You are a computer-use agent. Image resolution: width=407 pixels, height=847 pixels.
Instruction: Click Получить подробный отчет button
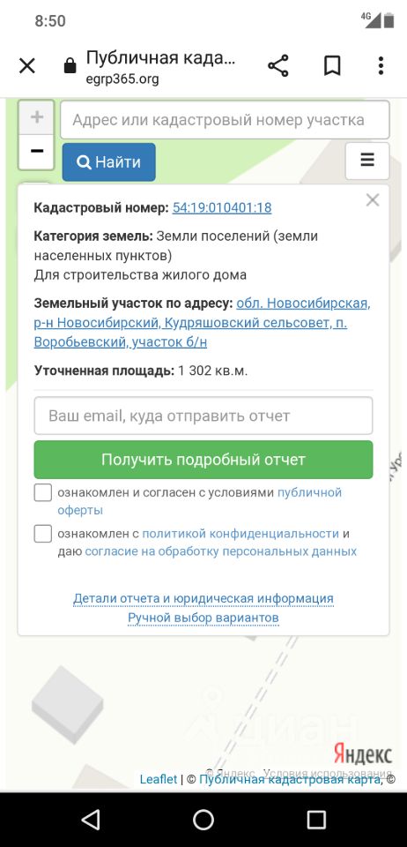coord(203,460)
